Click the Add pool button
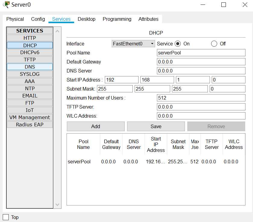Screen dimensions: 253x222 pyautogui.click(x=96, y=126)
